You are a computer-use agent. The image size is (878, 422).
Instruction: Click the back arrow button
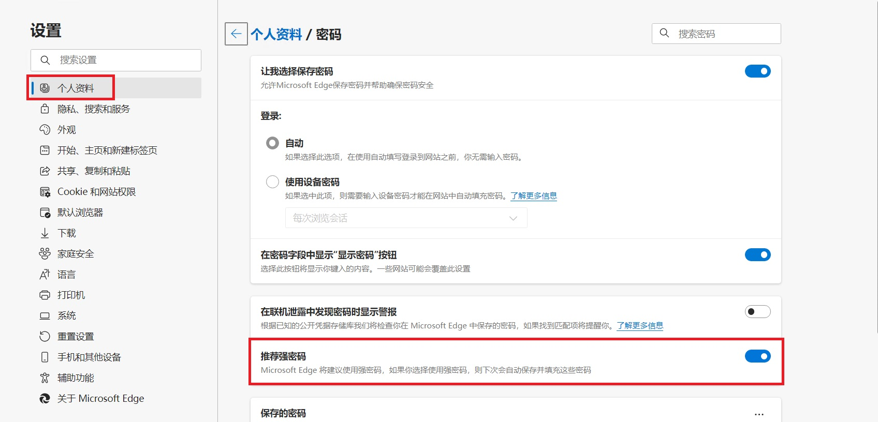tap(236, 34)
